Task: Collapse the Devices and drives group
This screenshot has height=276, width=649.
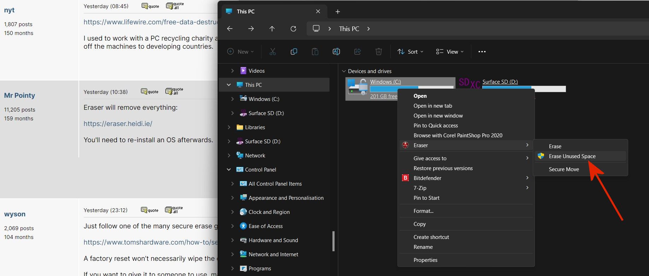Action: pos(344,71)
